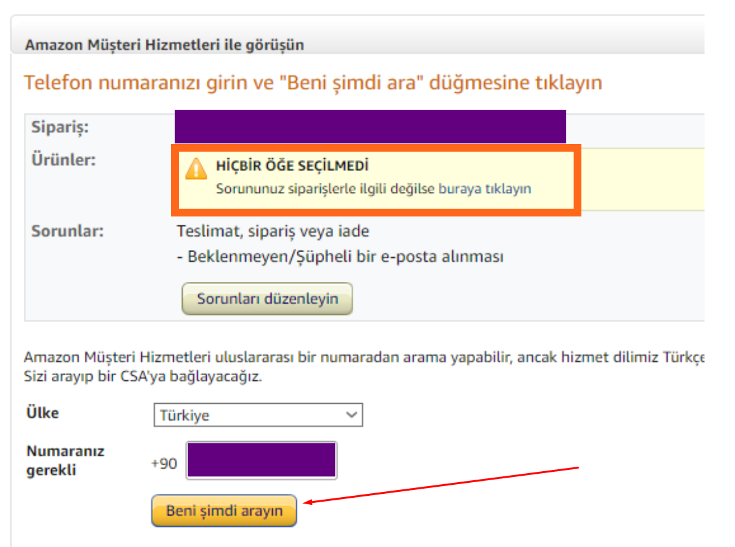Viewport: 735px width, 547px height.
Task: Click the 'buraya tıklayın' link
Action: (x=485, y=189)
